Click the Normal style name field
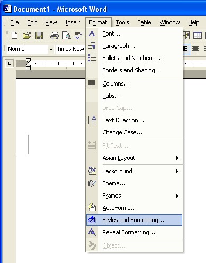Image resolution: width=206 pixels, height=263 pixels. (x=28, y=49)
